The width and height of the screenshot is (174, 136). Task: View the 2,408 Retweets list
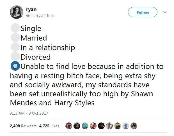click(23, 126)
